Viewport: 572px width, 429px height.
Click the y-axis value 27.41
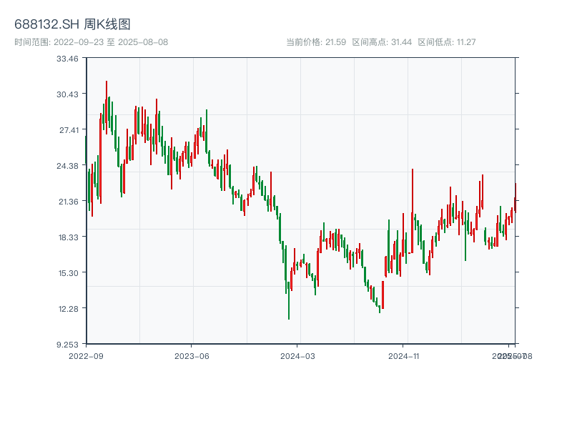point(69,130)
